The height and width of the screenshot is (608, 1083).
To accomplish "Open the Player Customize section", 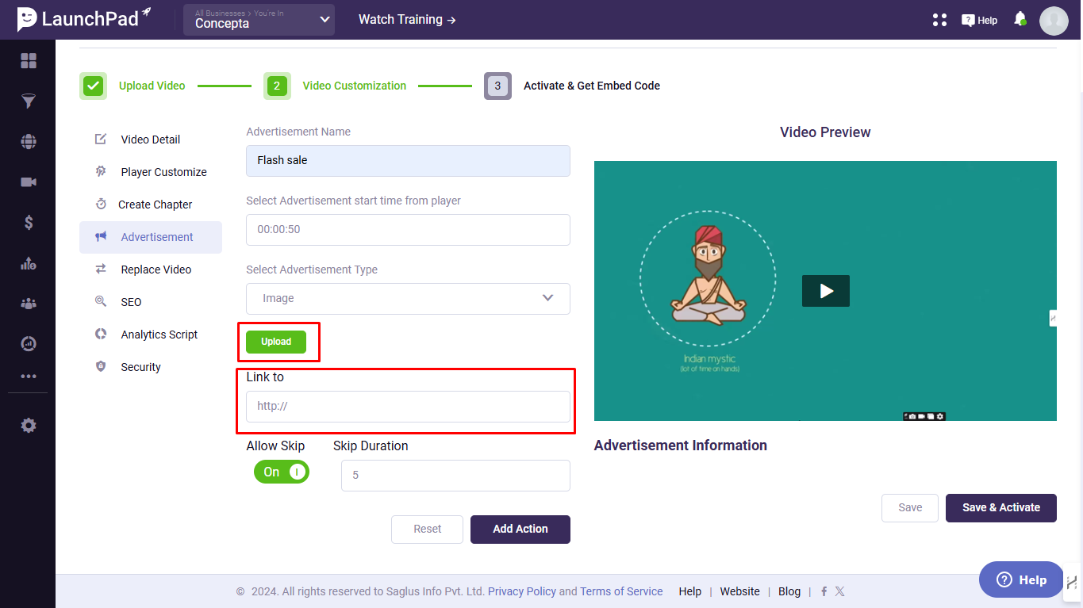I will click(x=151, y=172).
